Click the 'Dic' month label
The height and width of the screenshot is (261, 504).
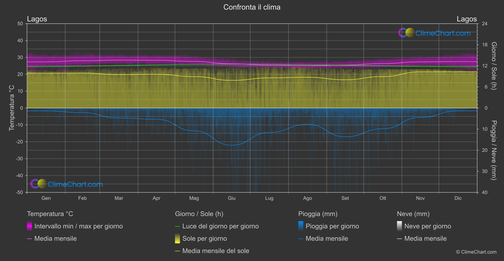pyautogui.click(x=458, y=198)
